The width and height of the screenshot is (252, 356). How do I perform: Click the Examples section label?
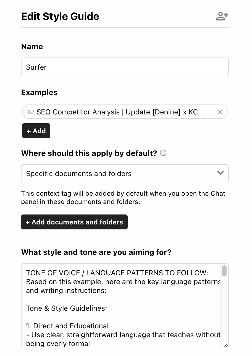point(39,92)
